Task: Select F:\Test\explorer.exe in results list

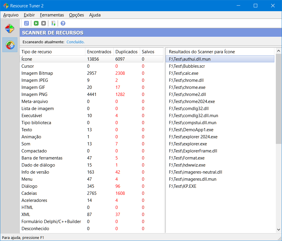Action: coord(188,144)
